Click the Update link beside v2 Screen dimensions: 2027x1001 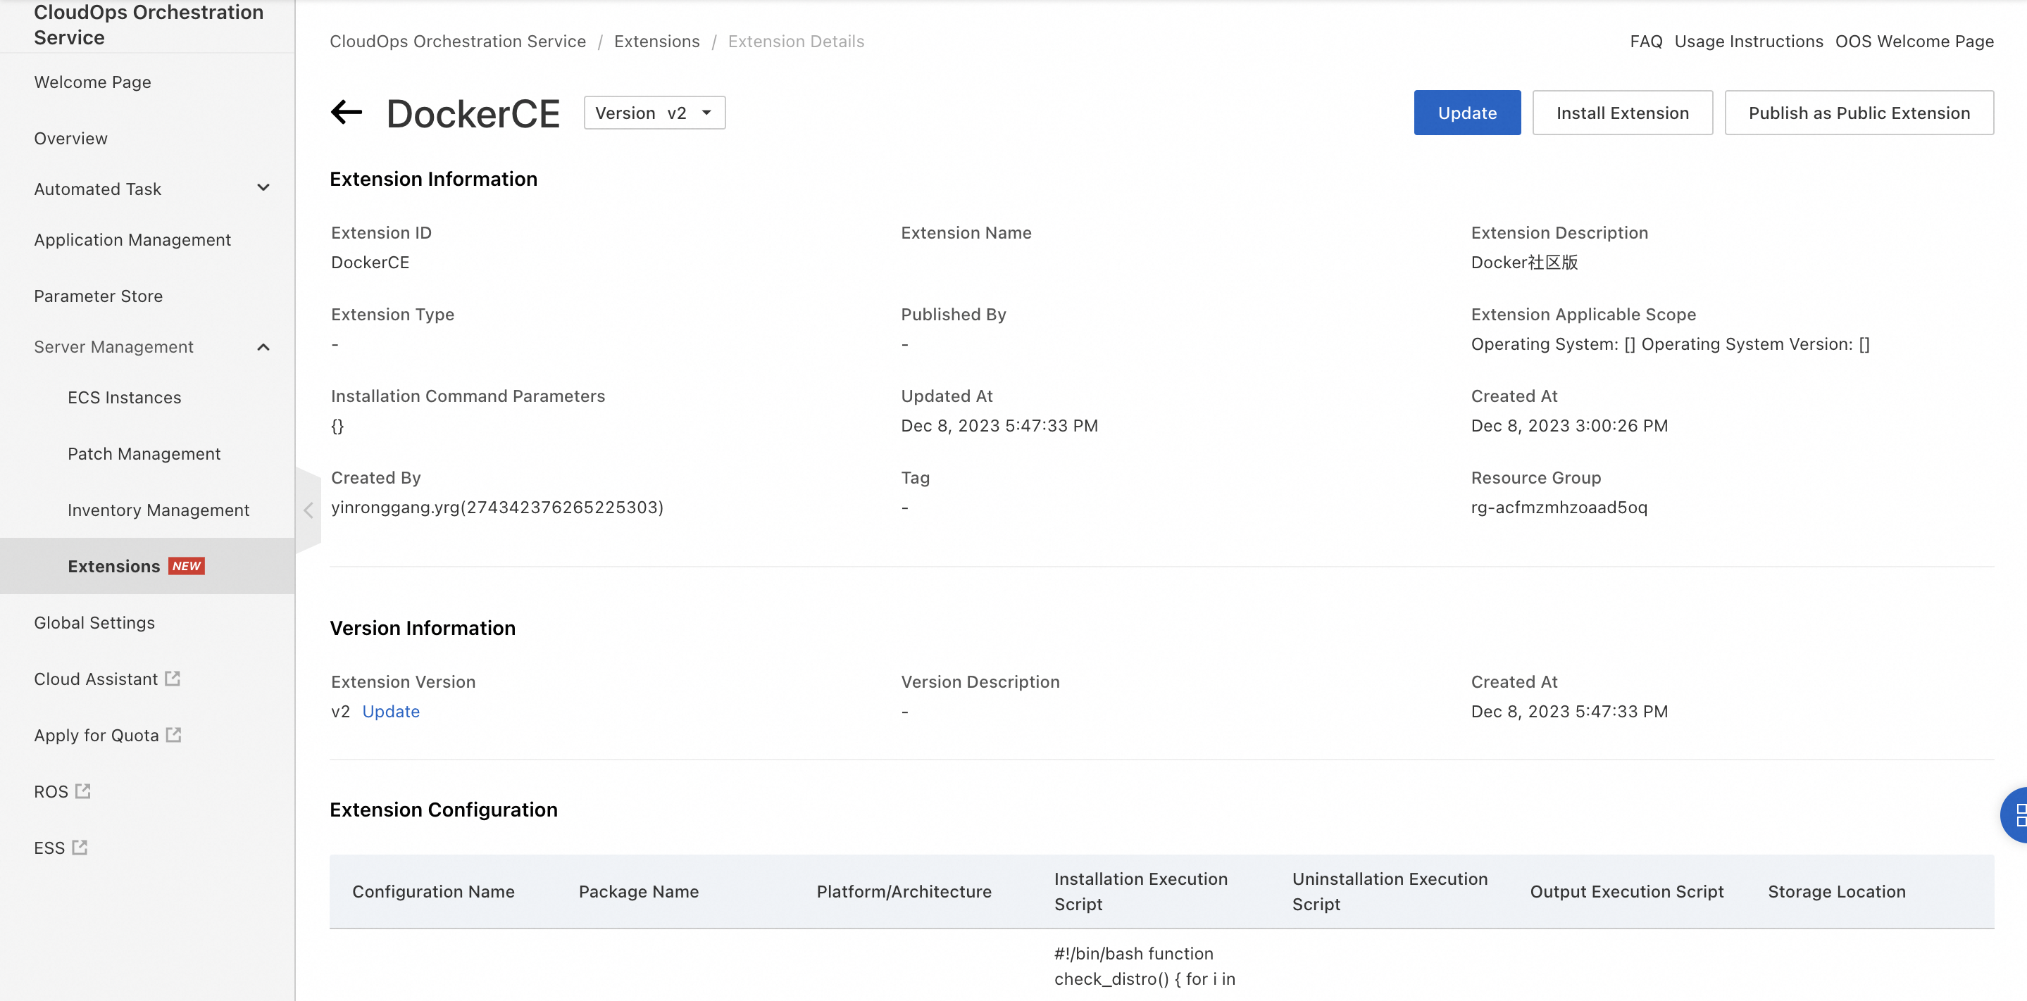pos(390,711)
